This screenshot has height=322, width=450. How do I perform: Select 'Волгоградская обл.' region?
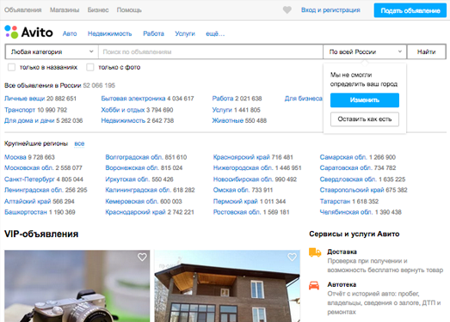point(134,157)
